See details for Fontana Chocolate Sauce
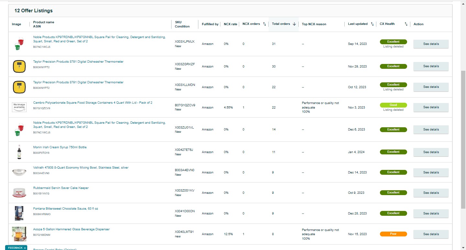This screenshot has height=250, width=466. pos(431,214)
